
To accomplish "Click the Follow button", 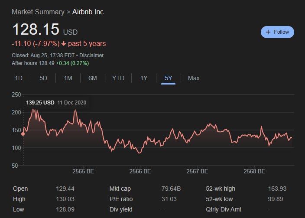I will [277, 32].
